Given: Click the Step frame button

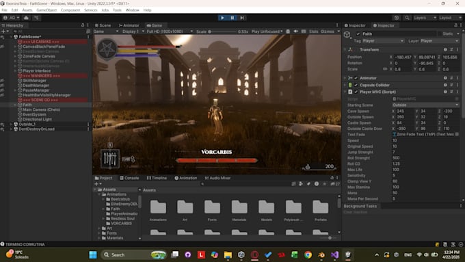Looking at the screenshot, I should click(242, 18).
